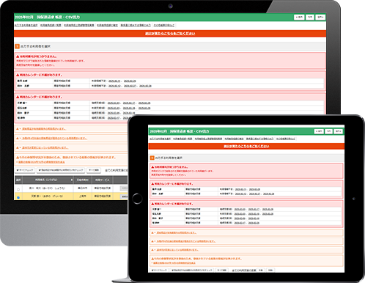
Task: Expand the first orange collapsed warning on the tablet
Action: pyautogui.click(x=177, y=232)
